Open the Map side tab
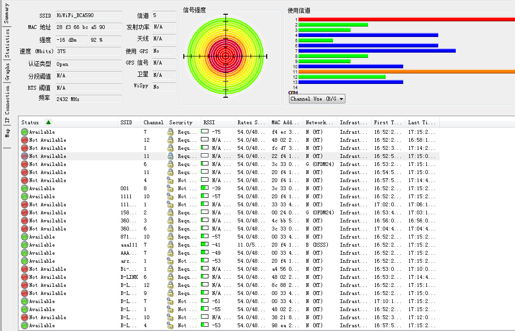The height and width of the screenshot is (331, 515). coord(7,132)
